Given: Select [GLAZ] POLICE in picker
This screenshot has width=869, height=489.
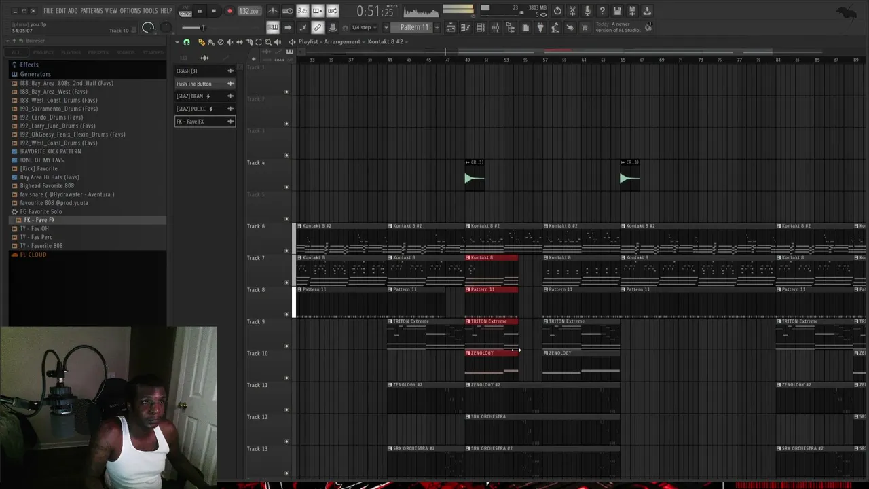Looking at the screenshot, I should pyautogui.click(x=204, y=109).
